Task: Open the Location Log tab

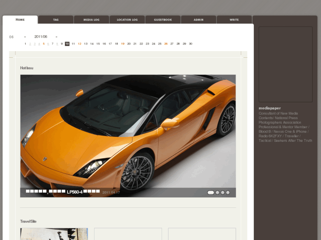Action: point(127,20)
